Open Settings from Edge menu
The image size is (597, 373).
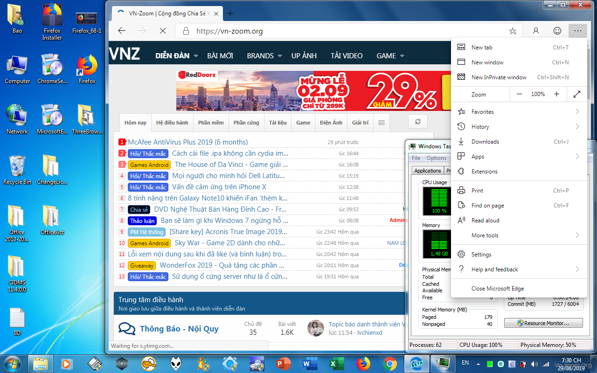coord(519,255)
